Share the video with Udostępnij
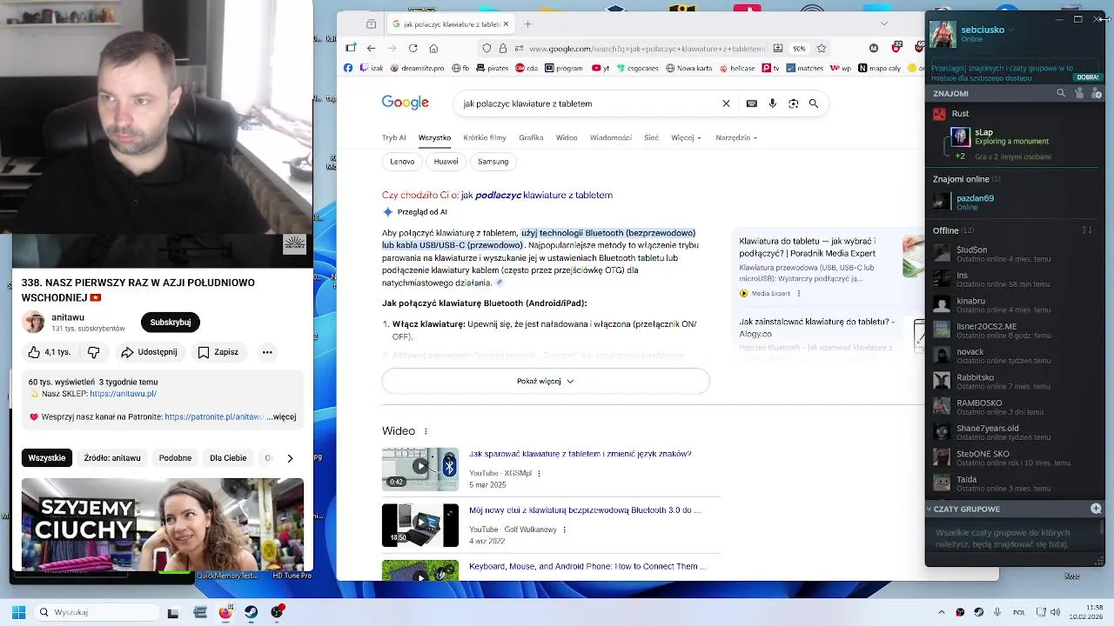The image size is (1114, 626). tap(149, 352)
